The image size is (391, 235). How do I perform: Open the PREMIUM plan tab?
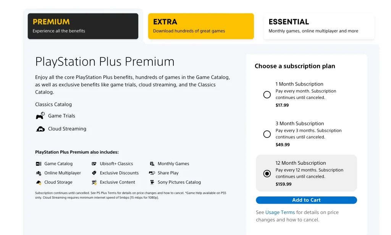82,26
